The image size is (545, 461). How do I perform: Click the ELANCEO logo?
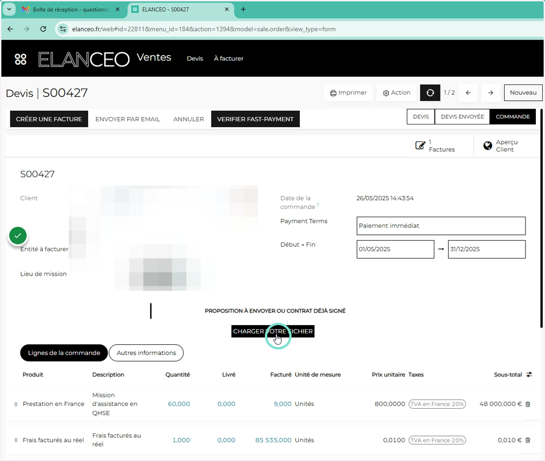click(x=84, y=59)
